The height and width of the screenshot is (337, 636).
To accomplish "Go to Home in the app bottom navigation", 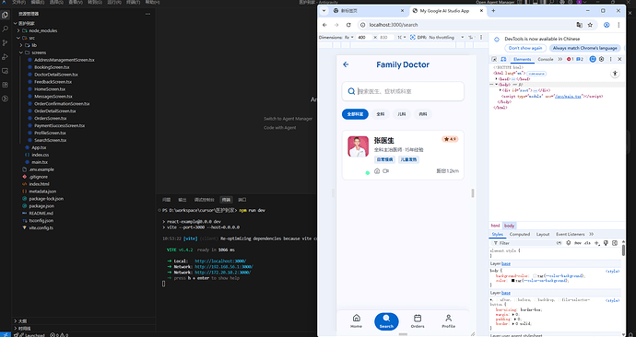I will pyautogui.click(x=356, y=320).
